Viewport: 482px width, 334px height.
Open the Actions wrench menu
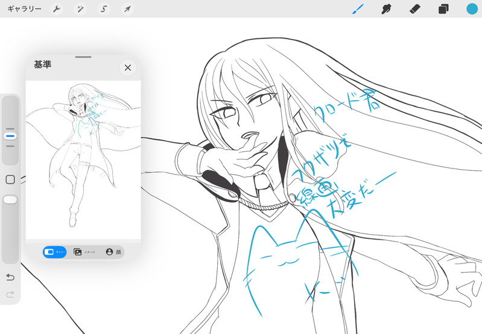(57, 9)
